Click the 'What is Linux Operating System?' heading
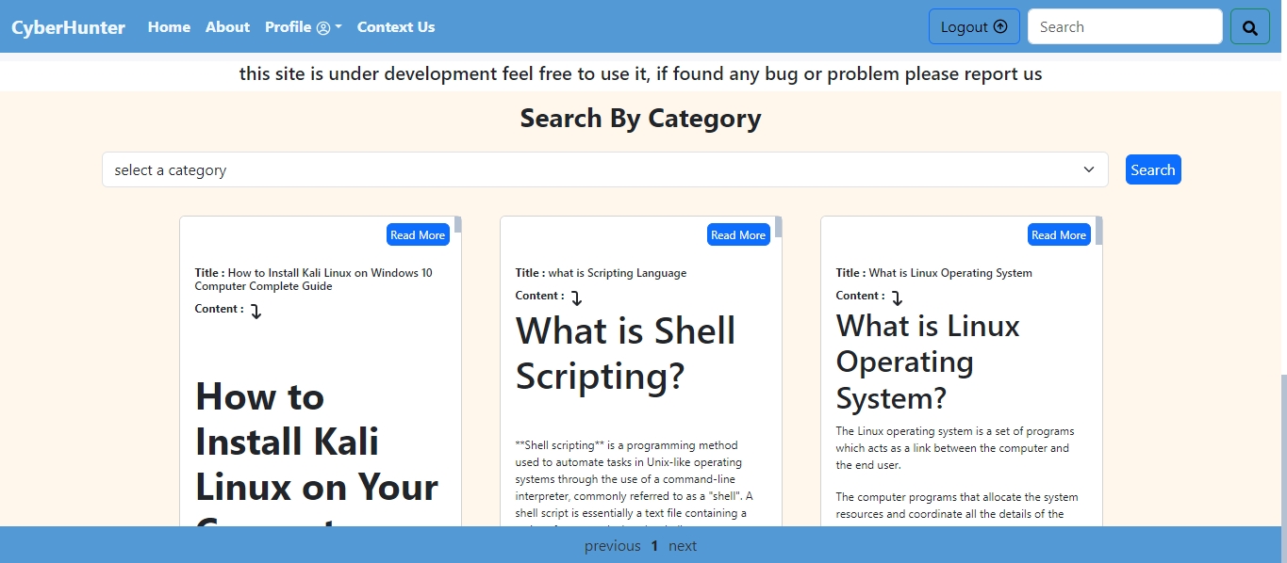 tap(928, 362)
